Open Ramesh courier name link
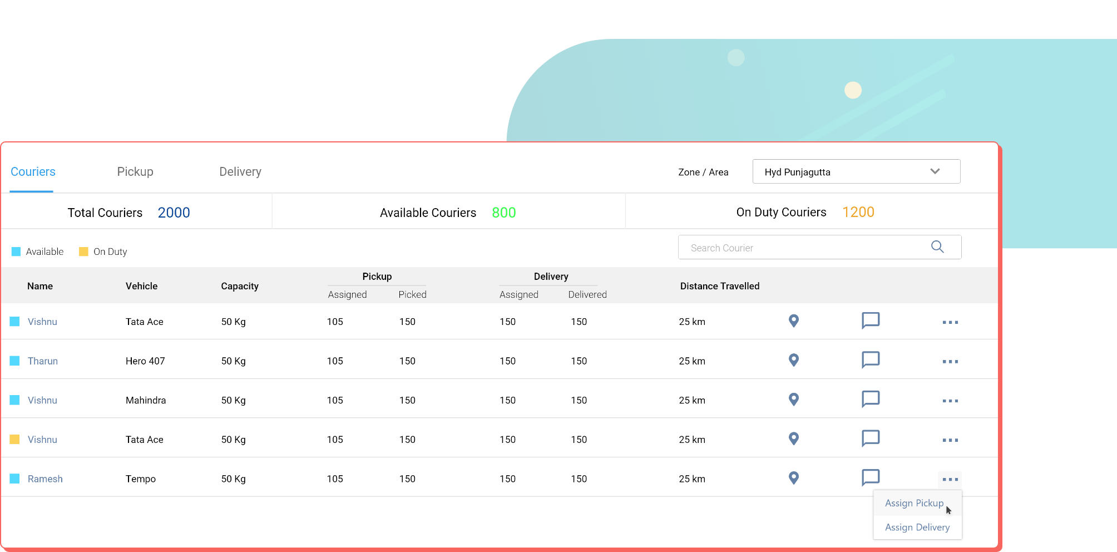The image size is (1117, 552). [x=45, y=479]
